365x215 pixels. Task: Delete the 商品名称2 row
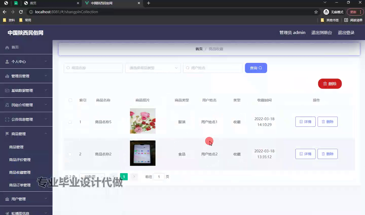327,154
